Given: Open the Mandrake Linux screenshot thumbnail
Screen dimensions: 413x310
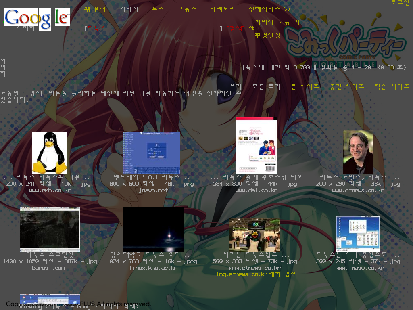Looking at the screenshot, I should (152, 153).
